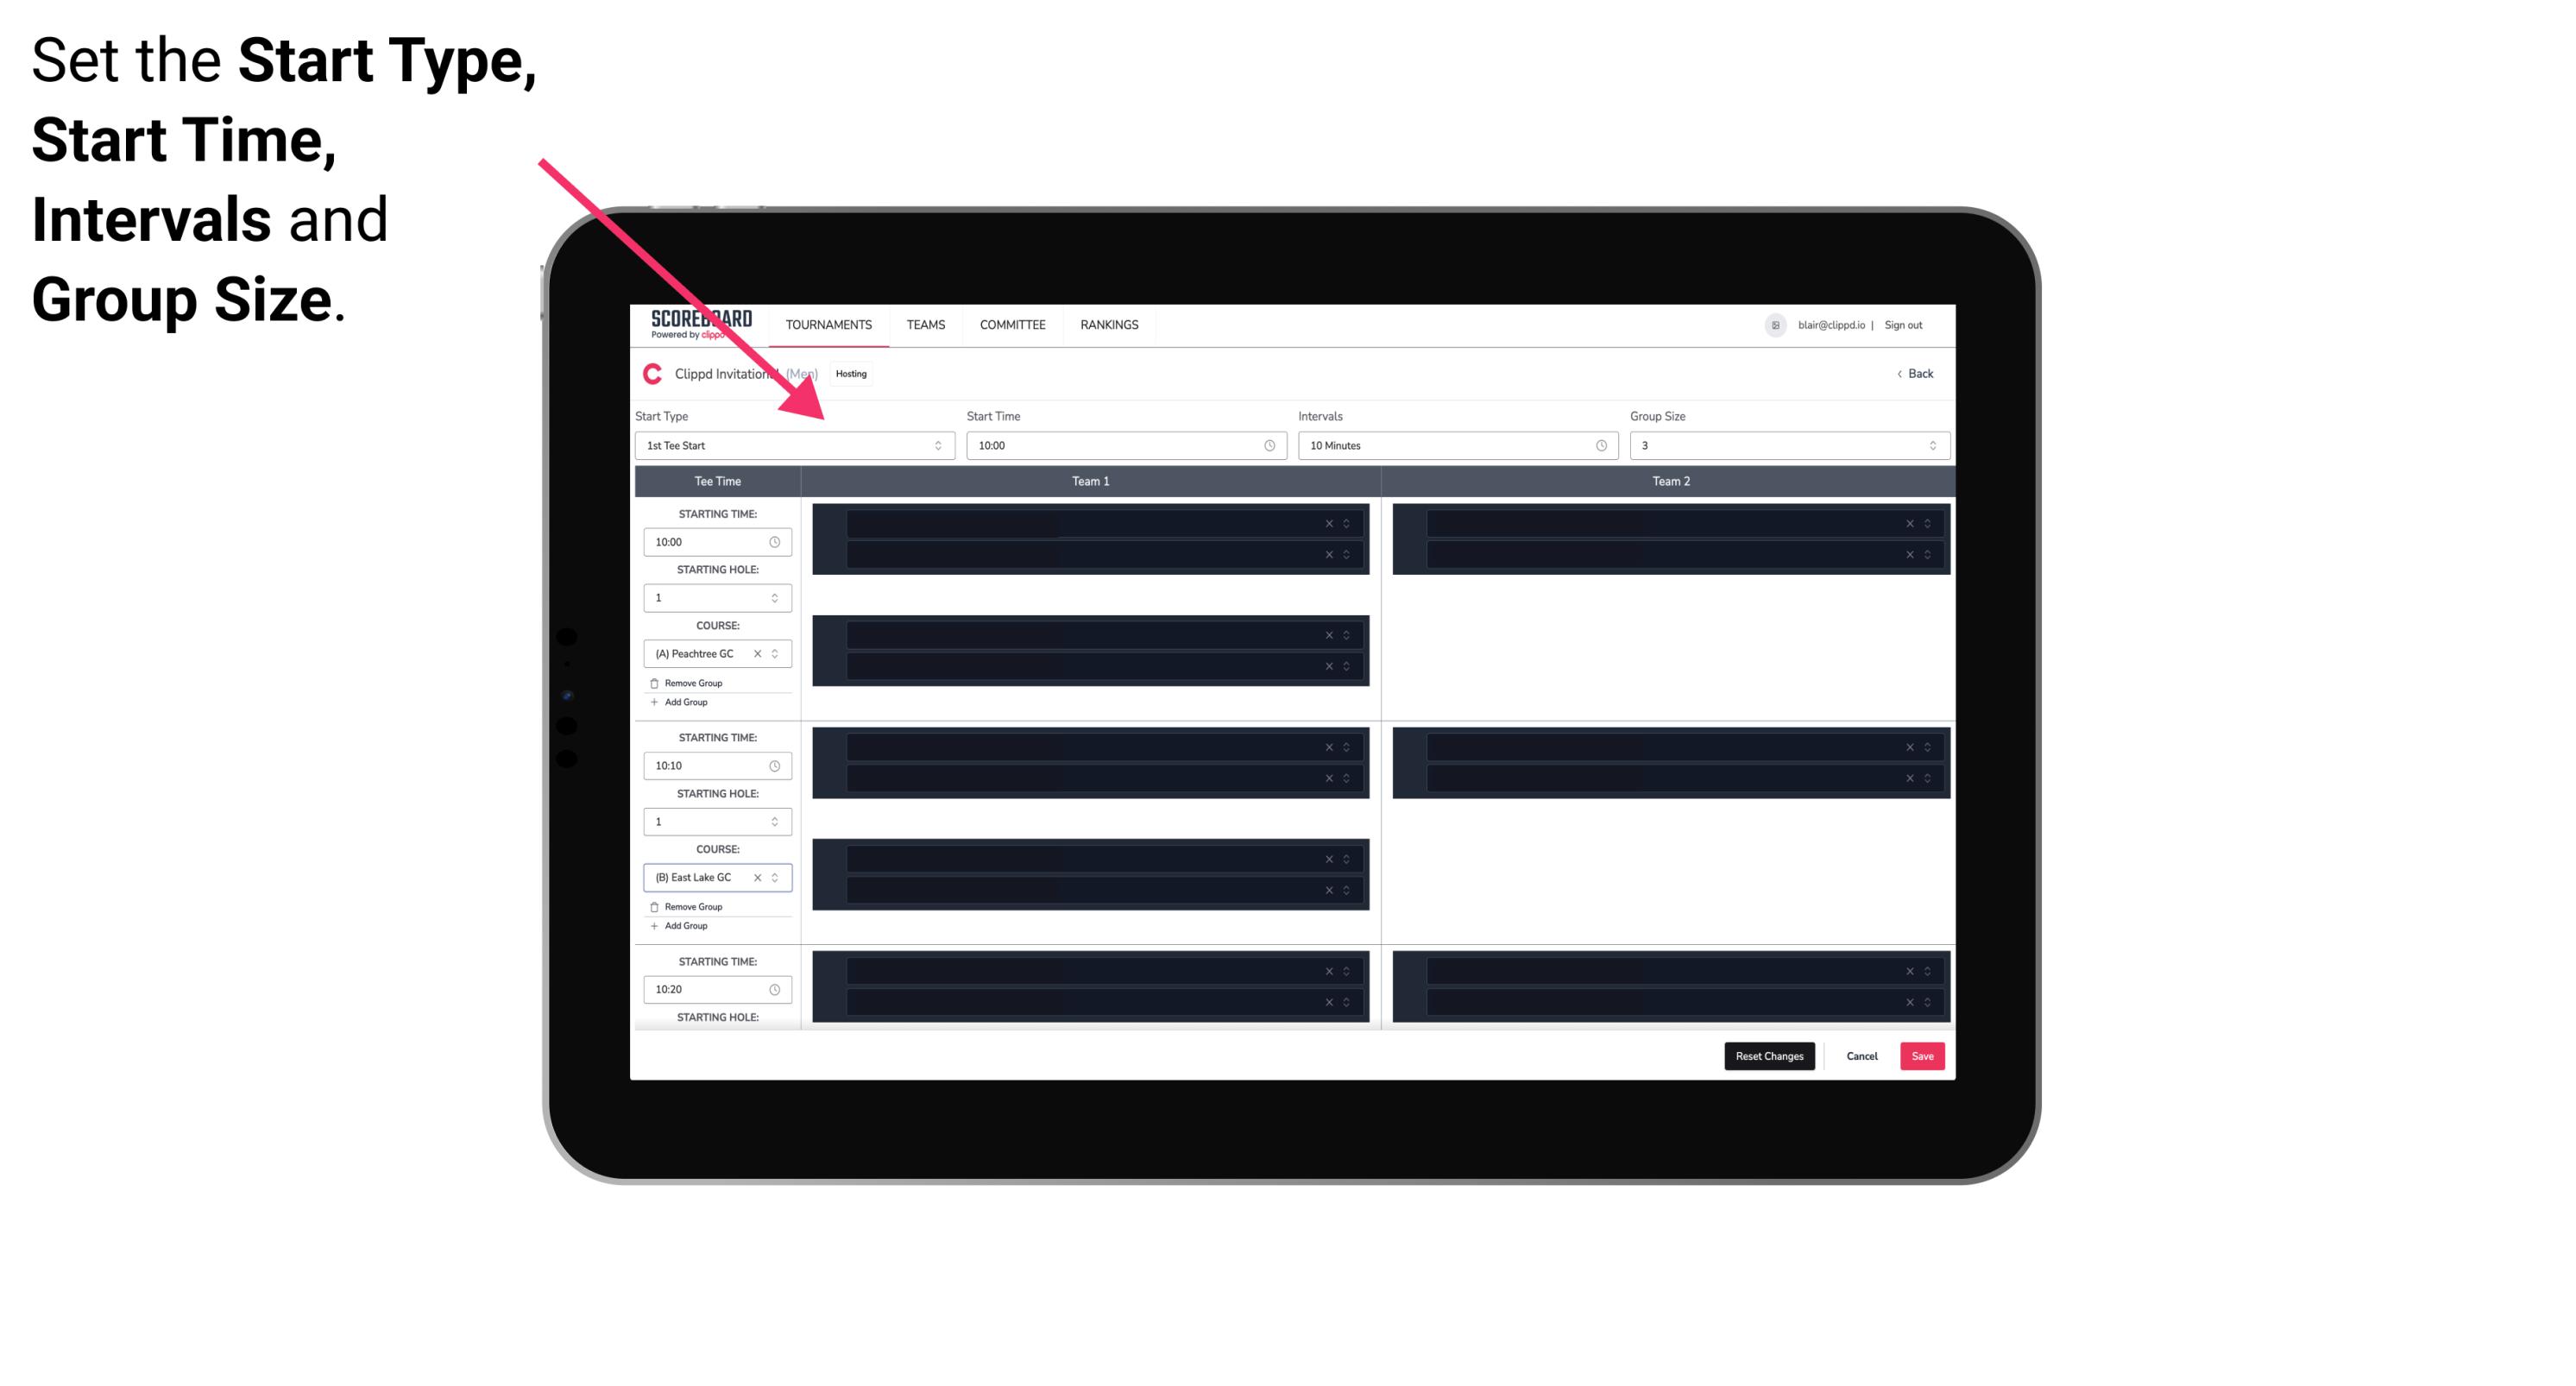Click the Save button

pos(1923,1055)
